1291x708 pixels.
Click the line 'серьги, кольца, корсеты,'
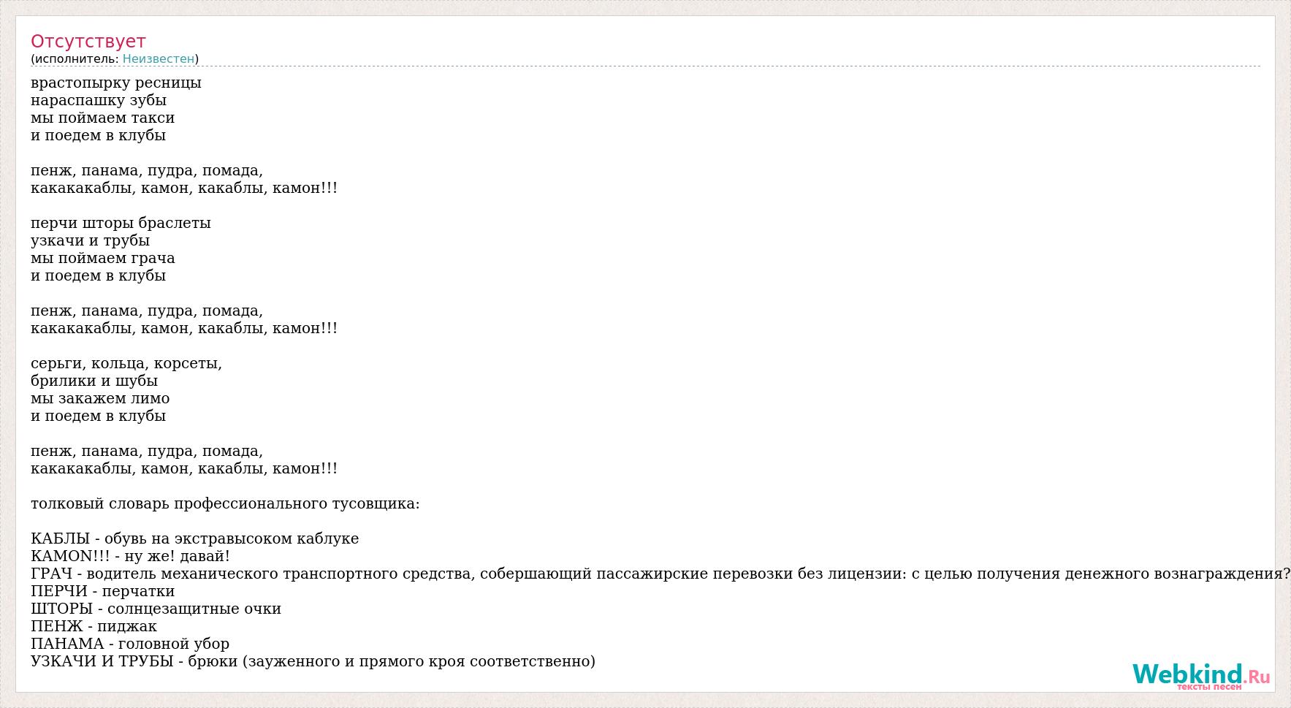[126, 363]
